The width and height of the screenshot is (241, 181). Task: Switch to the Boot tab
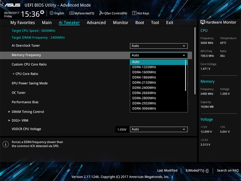(140, 23)
